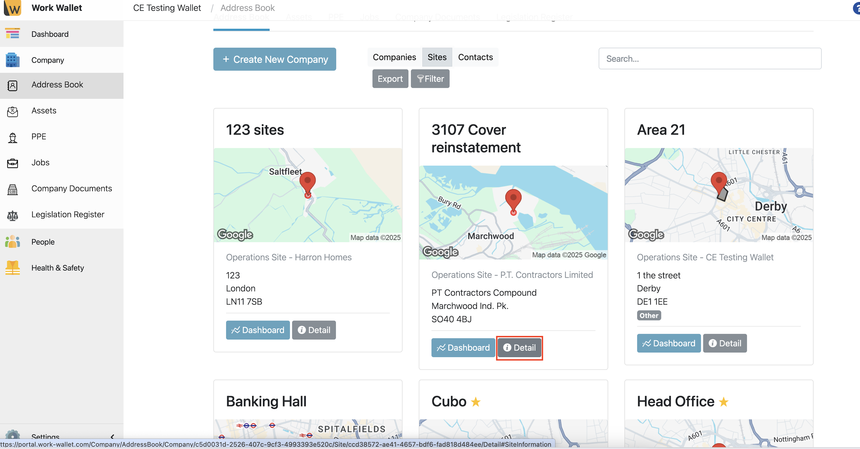Viewport: 860px width, 449px height.
Task: Click the People group icon
Action: (12, 241)
